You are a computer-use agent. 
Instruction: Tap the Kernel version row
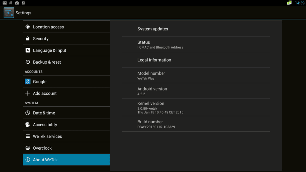(196, 107)
